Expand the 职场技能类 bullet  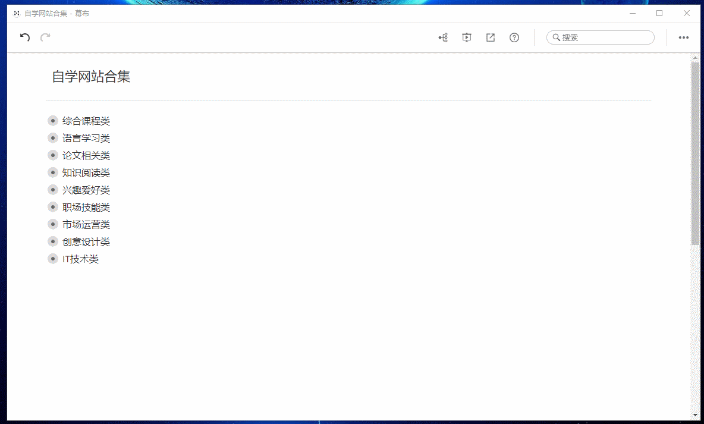point(52,207)
